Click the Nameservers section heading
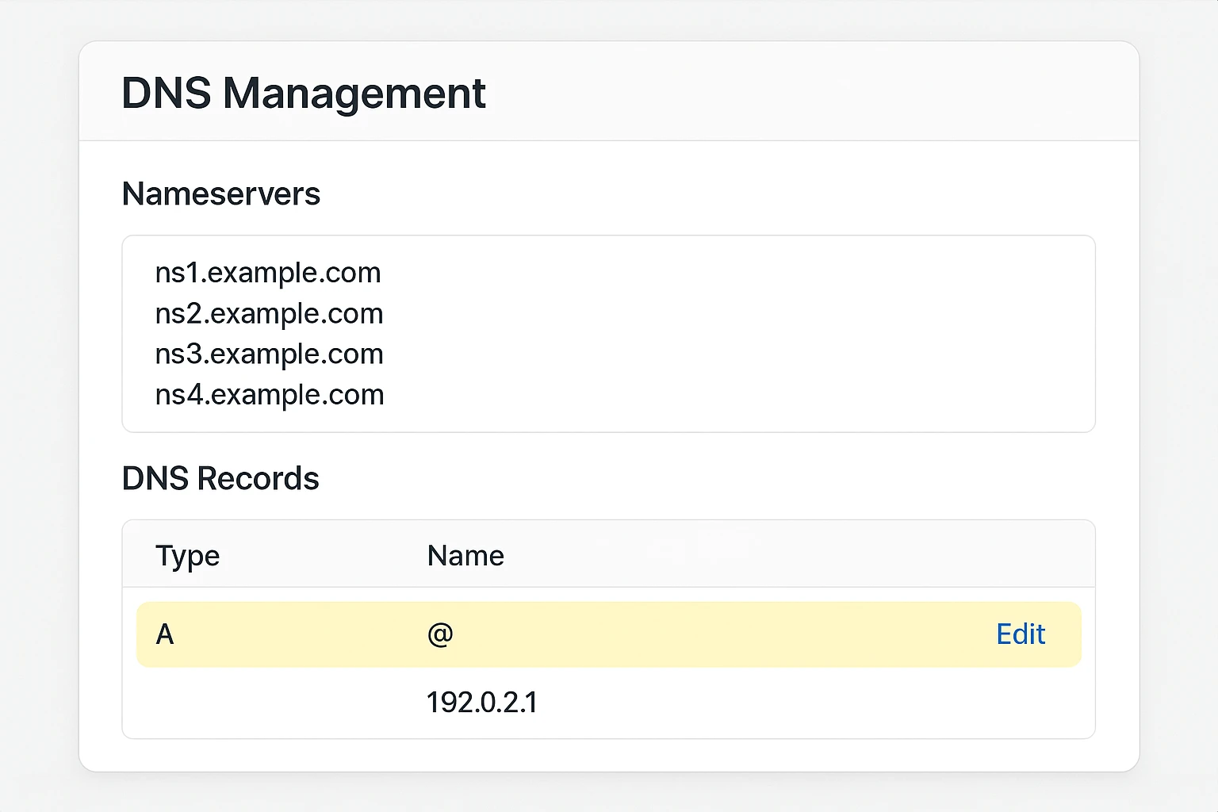 click(x=221, y=193)
